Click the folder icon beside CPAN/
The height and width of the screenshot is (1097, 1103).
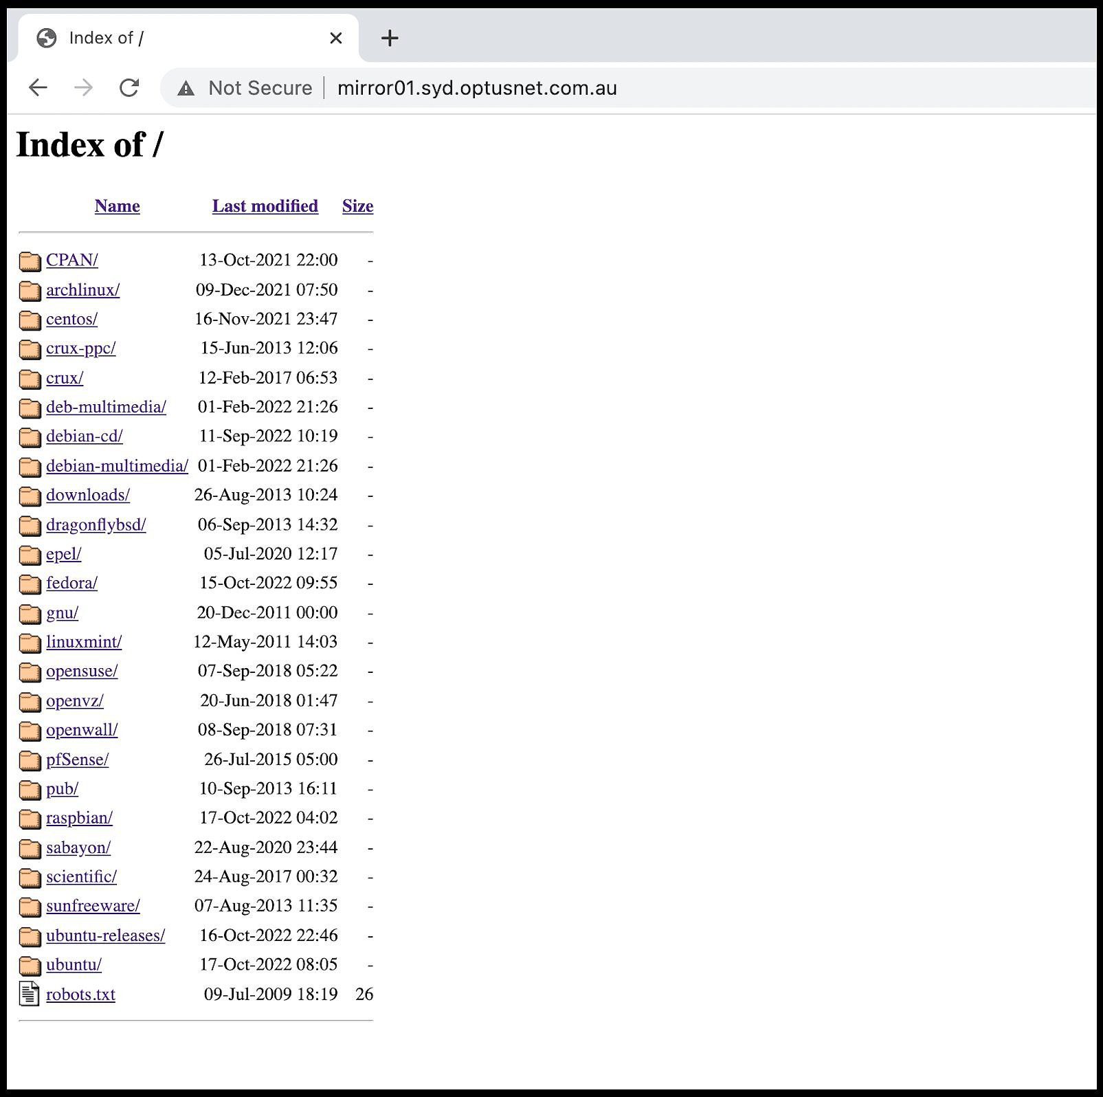(30, 261)
